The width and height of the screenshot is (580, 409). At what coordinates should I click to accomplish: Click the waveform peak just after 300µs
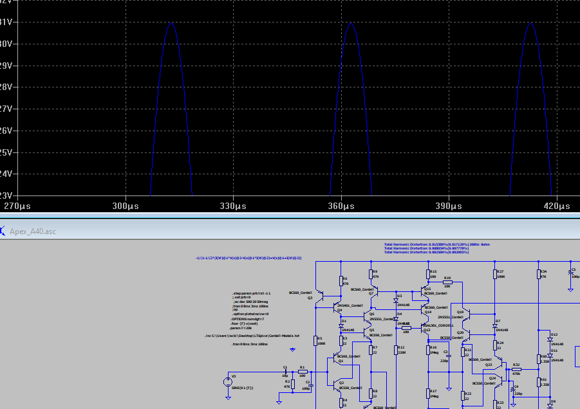pos(171,24)
